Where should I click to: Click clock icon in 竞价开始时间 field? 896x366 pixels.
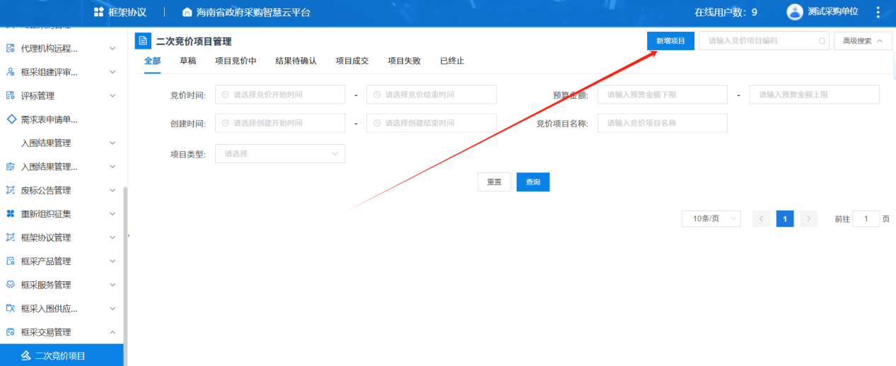point(226,95)
